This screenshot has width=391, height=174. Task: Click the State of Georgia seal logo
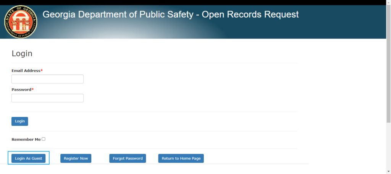coord(21,22)
